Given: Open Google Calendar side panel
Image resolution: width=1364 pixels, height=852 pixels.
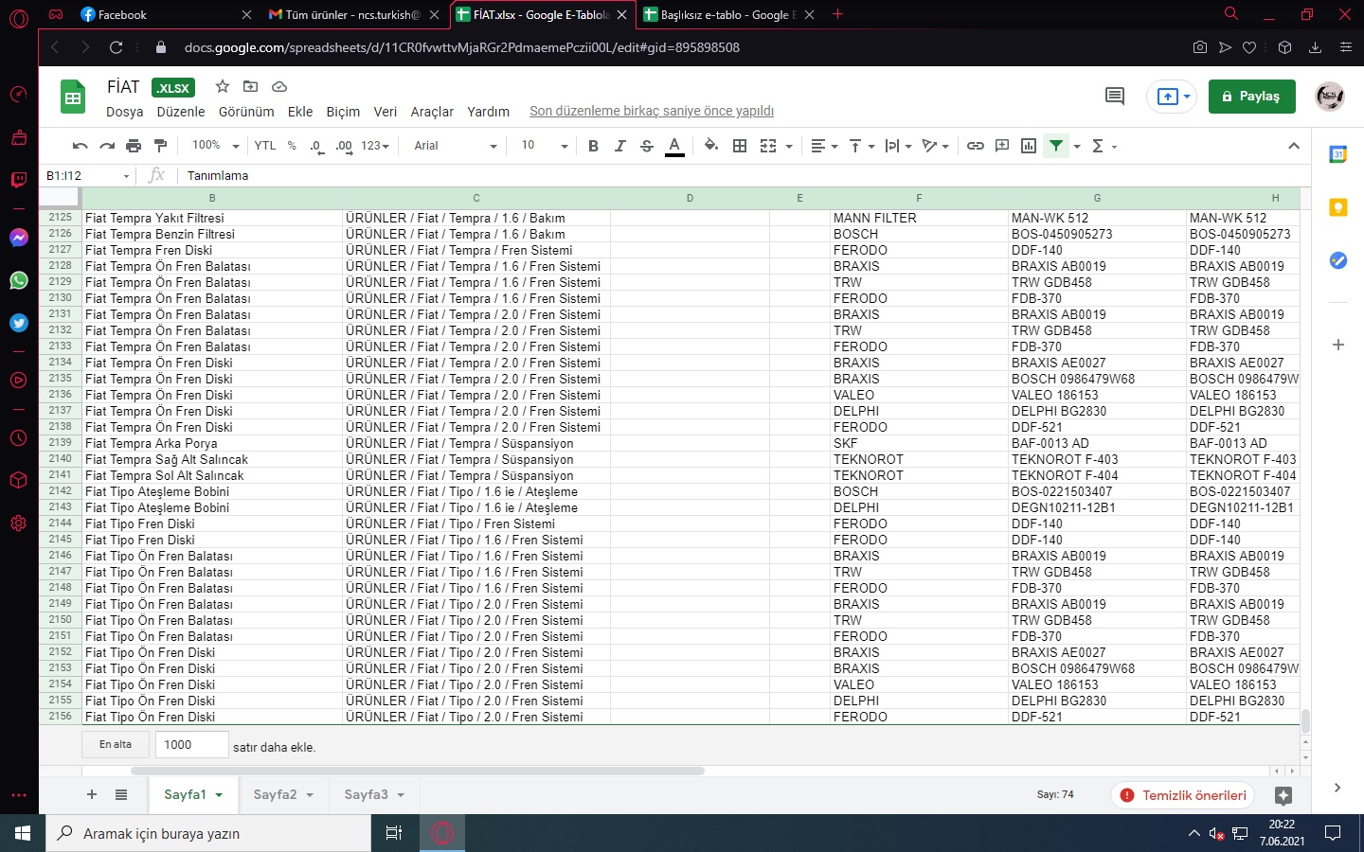Looking at the screenshot, I should [1337, 154].
